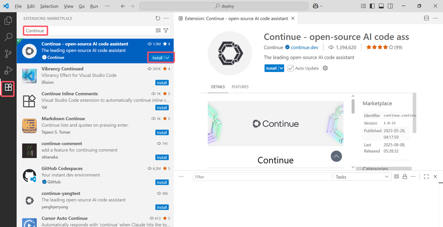Close the bottom panel
The width and height of the screenshot is (443, 227).
click(x=435, y=176)
